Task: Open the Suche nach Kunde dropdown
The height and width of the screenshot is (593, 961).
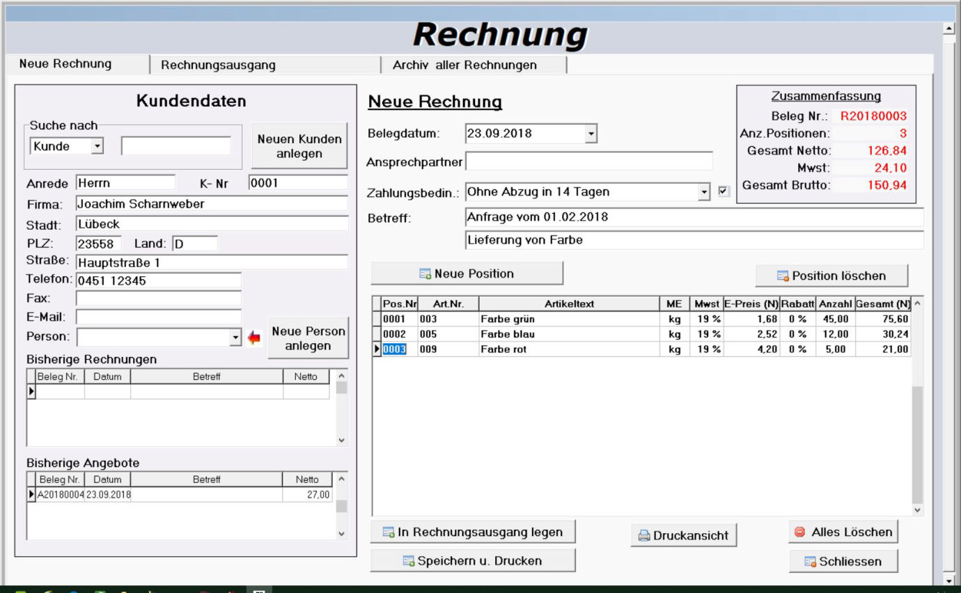Action: pos(97,146)
